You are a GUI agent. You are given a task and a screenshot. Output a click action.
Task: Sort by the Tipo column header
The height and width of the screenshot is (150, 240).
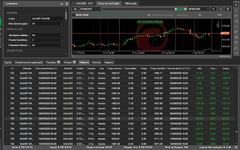(x=102, y=68)
